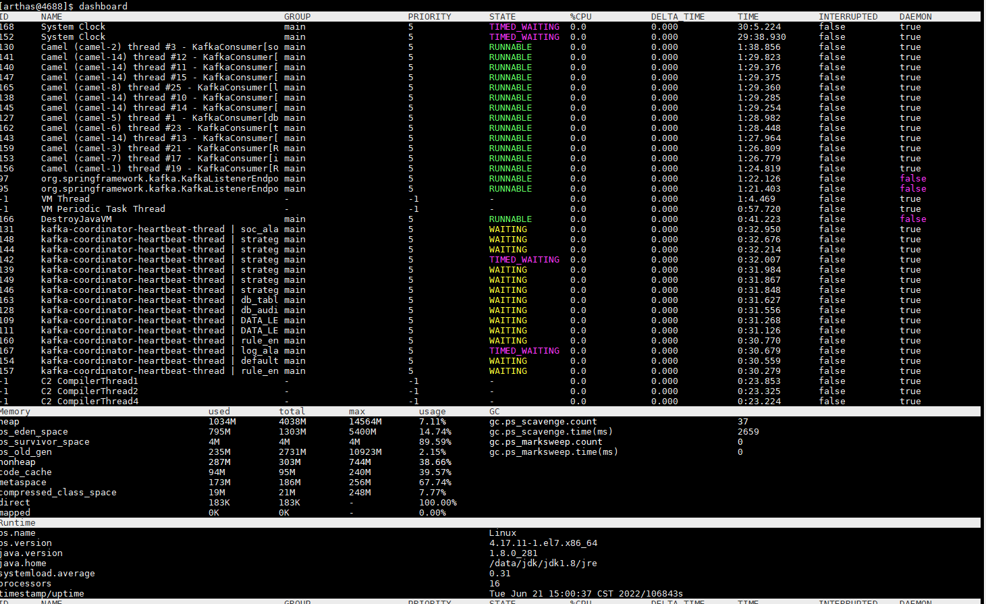
Task: Select the kernel version "4.17.11-1.el7.x86_64"
Action: coord(543,543)
